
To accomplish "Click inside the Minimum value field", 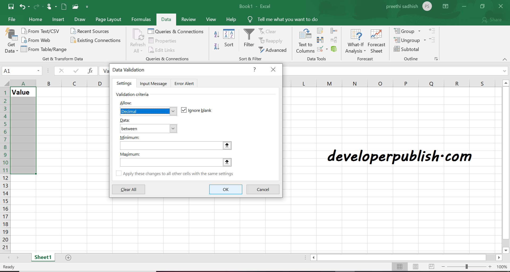I will (171, 146).
